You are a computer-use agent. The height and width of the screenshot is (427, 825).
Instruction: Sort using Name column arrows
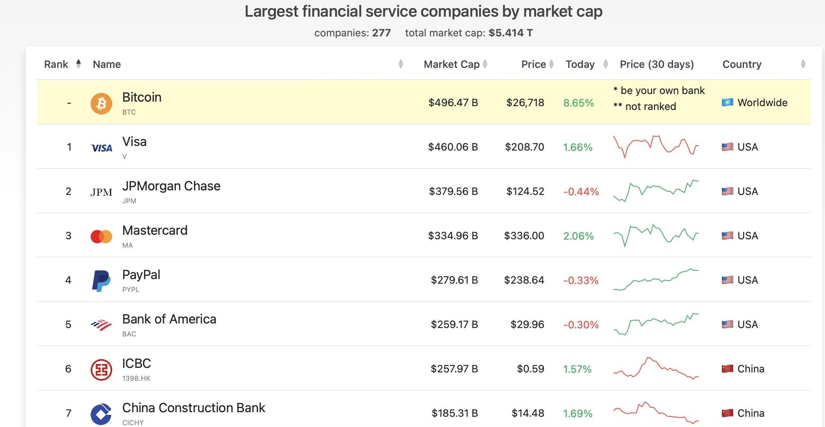coord(401,64)
